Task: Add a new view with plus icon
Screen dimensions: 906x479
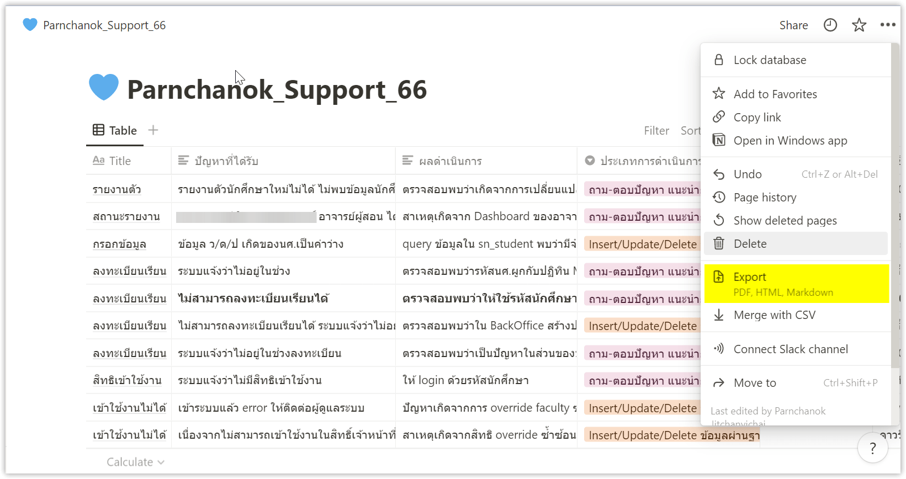Action: [153, 130]
